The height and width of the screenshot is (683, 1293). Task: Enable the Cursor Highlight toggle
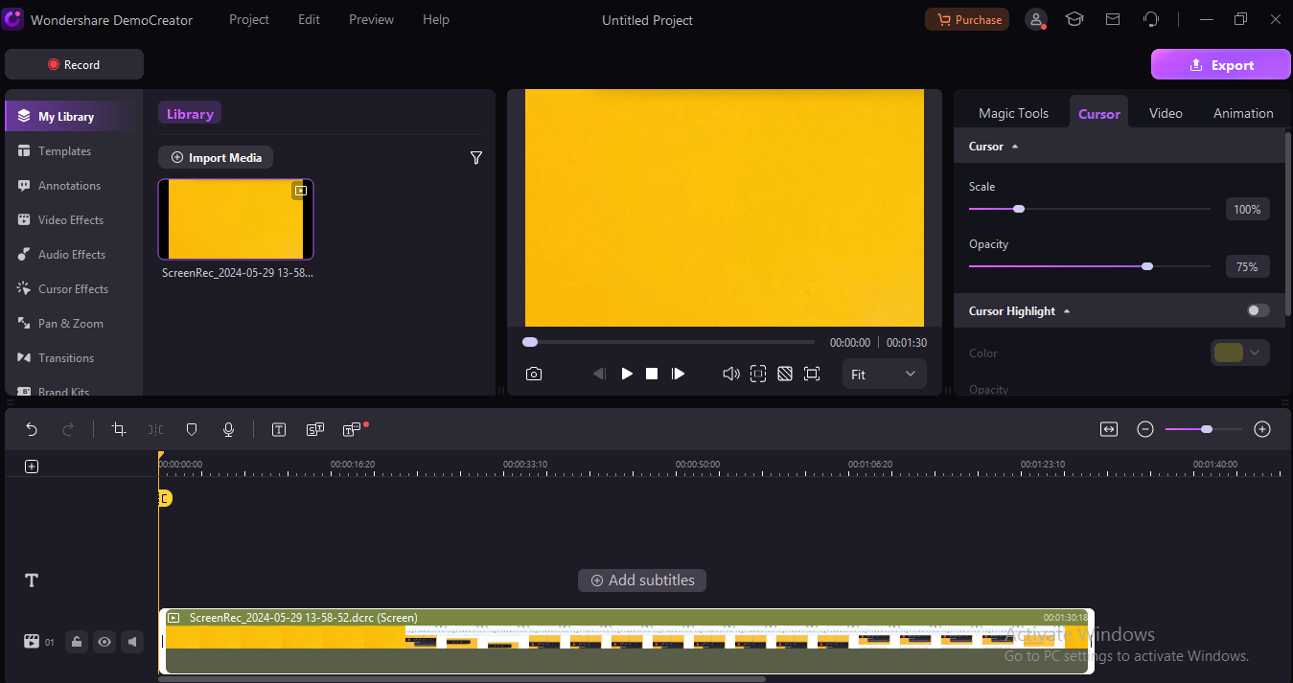point(1258,310)
